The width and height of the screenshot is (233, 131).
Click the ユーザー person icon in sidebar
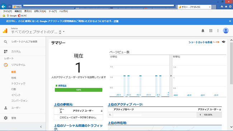click(6, 108)
